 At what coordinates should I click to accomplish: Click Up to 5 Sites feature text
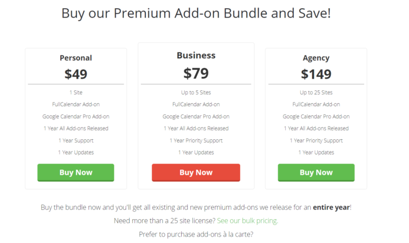point(196,92)
